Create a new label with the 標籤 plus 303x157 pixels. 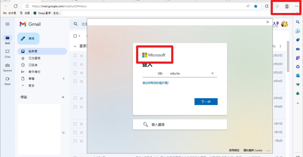(x=63, y=97)
